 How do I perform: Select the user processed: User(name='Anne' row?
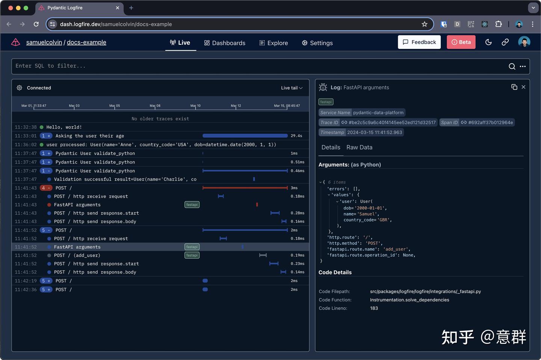coord(160,145)
